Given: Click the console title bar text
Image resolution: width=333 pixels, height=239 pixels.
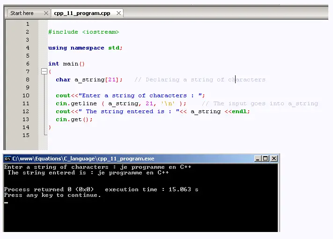Looking at the screenshot, I should tap(83, 159).
